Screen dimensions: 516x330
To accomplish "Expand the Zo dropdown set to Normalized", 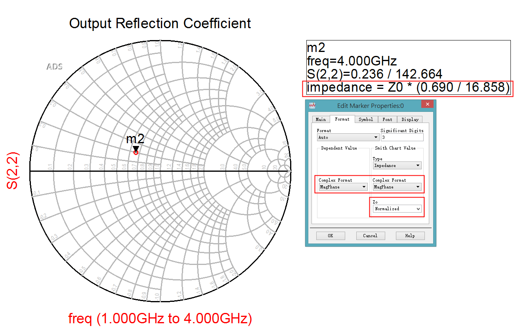I will coord(397,209).
